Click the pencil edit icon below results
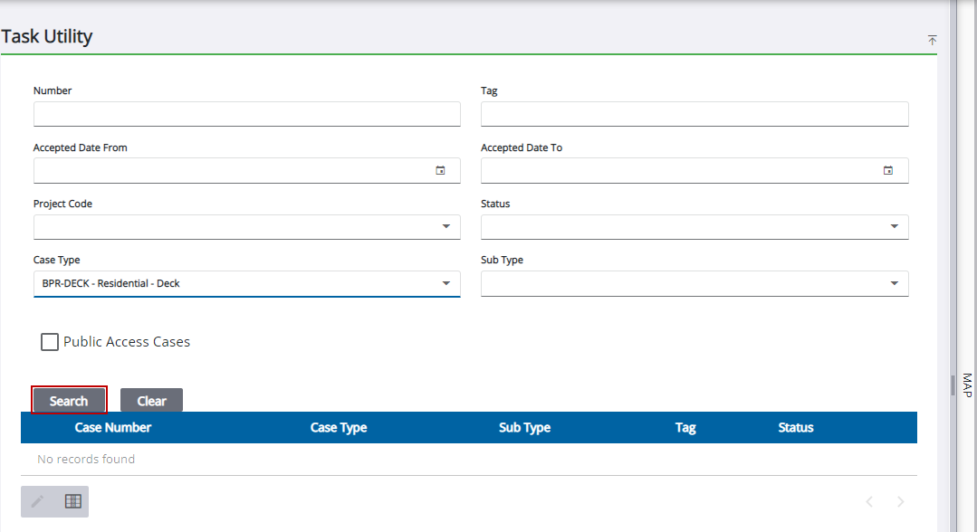The height and width of the screenshot is (532, 977). [x=37, y=501]
